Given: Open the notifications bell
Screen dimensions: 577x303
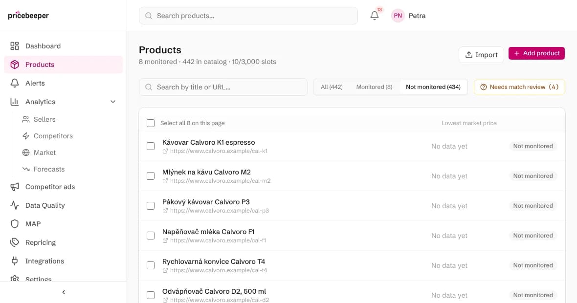Looking at the screenshot, I should click(x=375, y=16).
